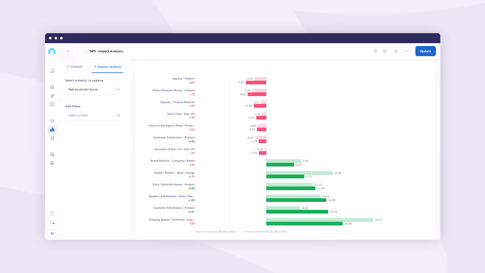Open the Select a filter dropdown
485x273 pixels.
[94, 115]
